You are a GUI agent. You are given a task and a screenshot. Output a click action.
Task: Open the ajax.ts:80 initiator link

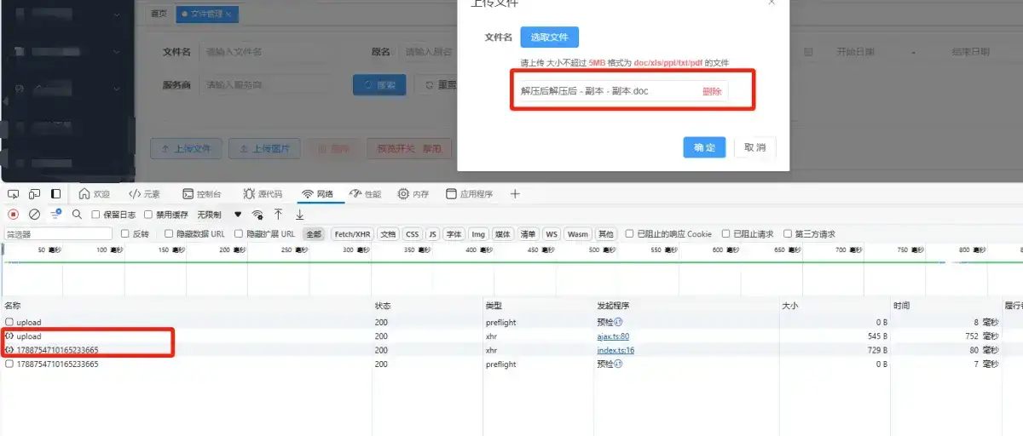click(613, 336)
